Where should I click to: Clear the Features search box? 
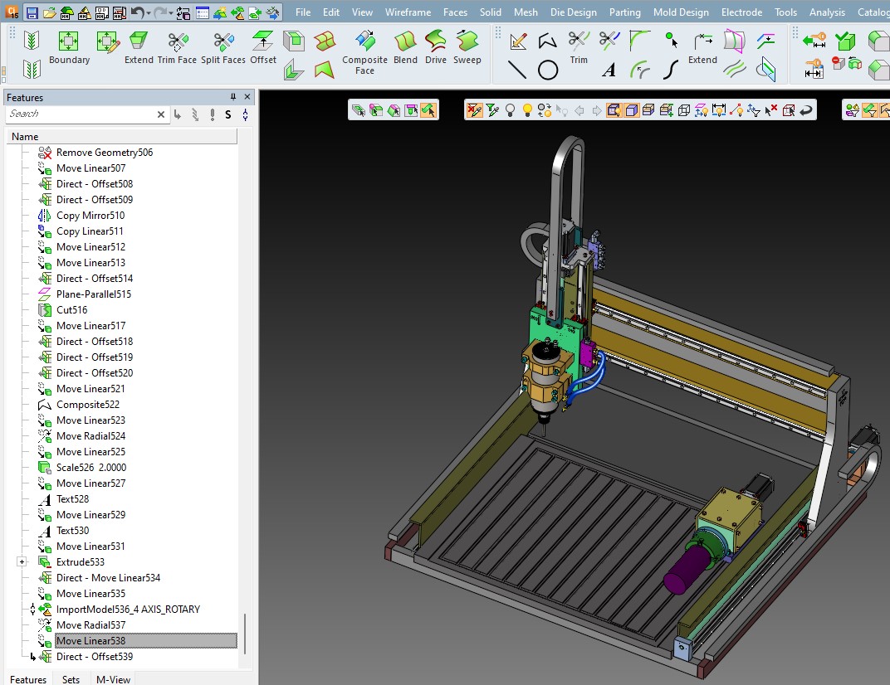(161, 114)
